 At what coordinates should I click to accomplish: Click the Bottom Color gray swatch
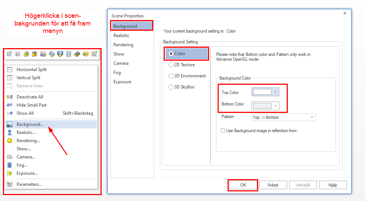click(262, 106)
